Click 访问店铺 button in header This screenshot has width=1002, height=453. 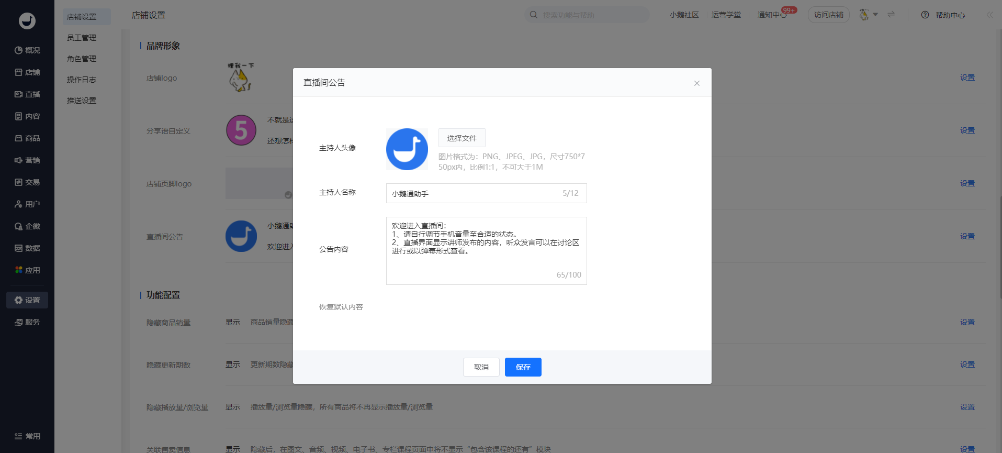(829, 15)
